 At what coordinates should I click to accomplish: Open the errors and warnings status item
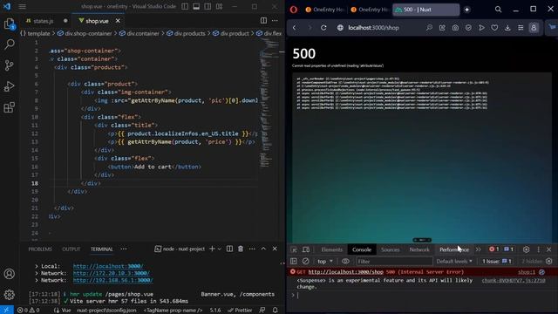(28, 311)
